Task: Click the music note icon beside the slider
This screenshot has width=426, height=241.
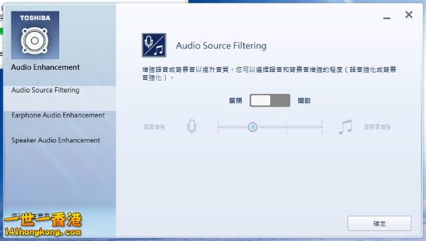Action: point(345,127)
